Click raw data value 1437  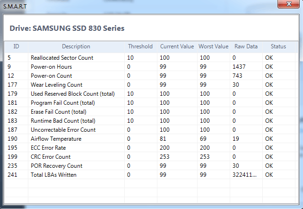(x=239, y=67)
